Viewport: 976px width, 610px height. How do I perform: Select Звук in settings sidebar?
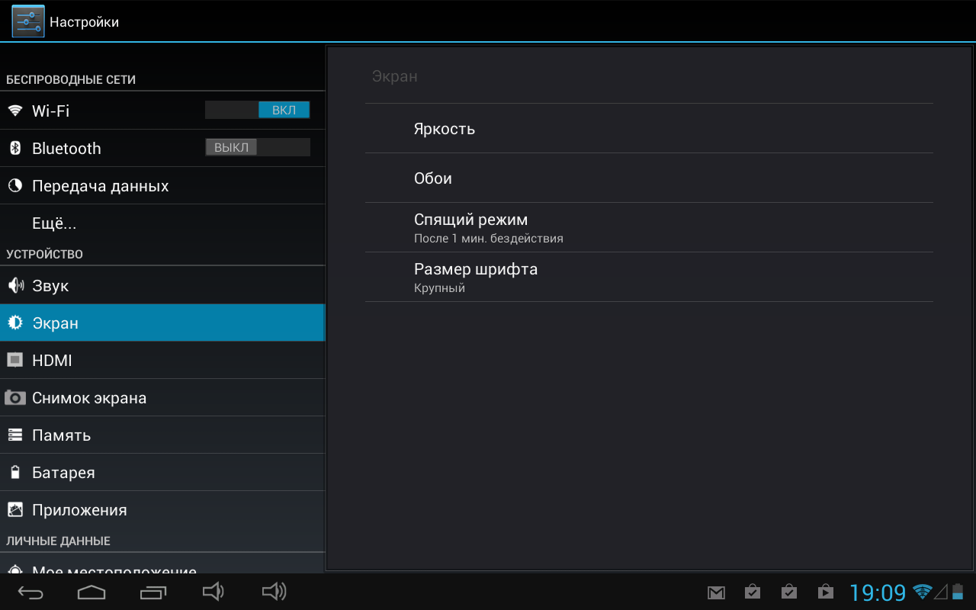click(50, 286)
